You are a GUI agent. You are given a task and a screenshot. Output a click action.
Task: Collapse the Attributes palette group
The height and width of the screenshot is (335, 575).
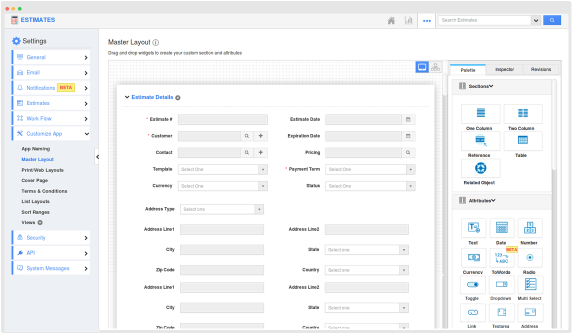point(493,200)
